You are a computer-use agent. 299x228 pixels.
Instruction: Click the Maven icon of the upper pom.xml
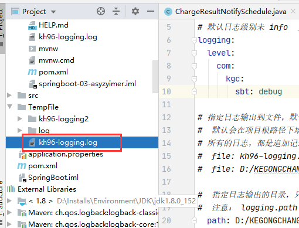[32, 72]
